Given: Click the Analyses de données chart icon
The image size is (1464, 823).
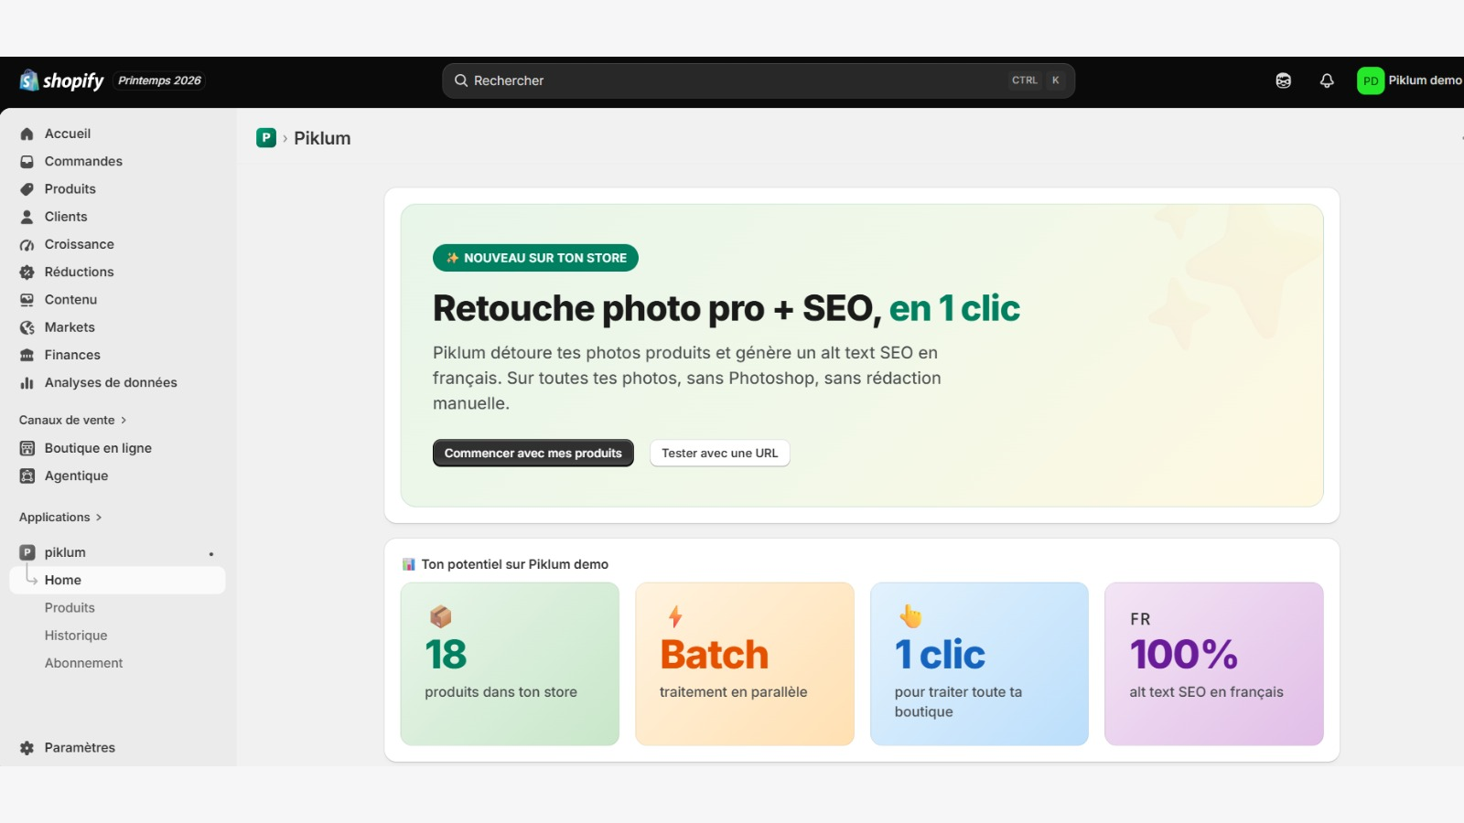Looking at the screenshot, I should (27, 382).
